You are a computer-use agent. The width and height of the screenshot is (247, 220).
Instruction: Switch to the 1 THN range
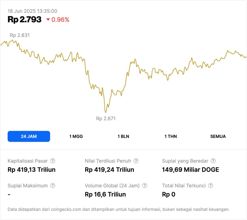coord(171,136)
